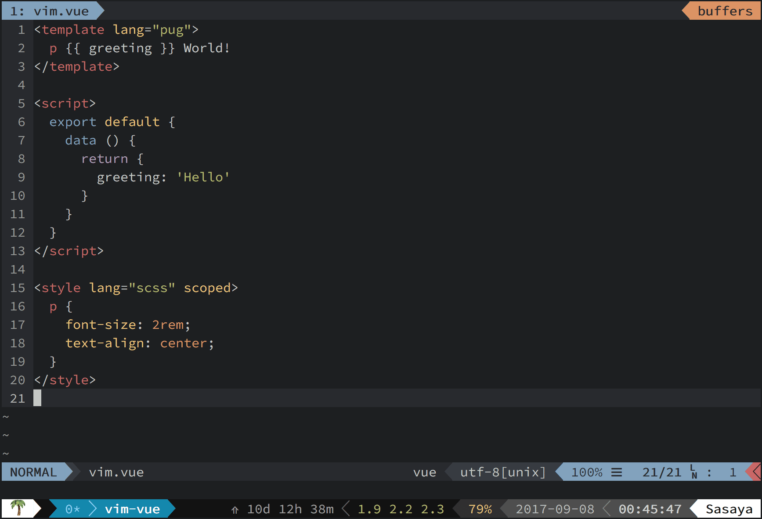Click the 79% battery indicator
The image size is (762, 519).
pos(480,509)
